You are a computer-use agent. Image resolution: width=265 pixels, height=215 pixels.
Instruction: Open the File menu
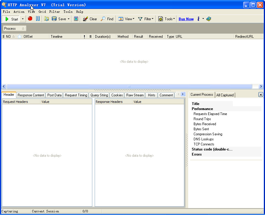(7, 12)
